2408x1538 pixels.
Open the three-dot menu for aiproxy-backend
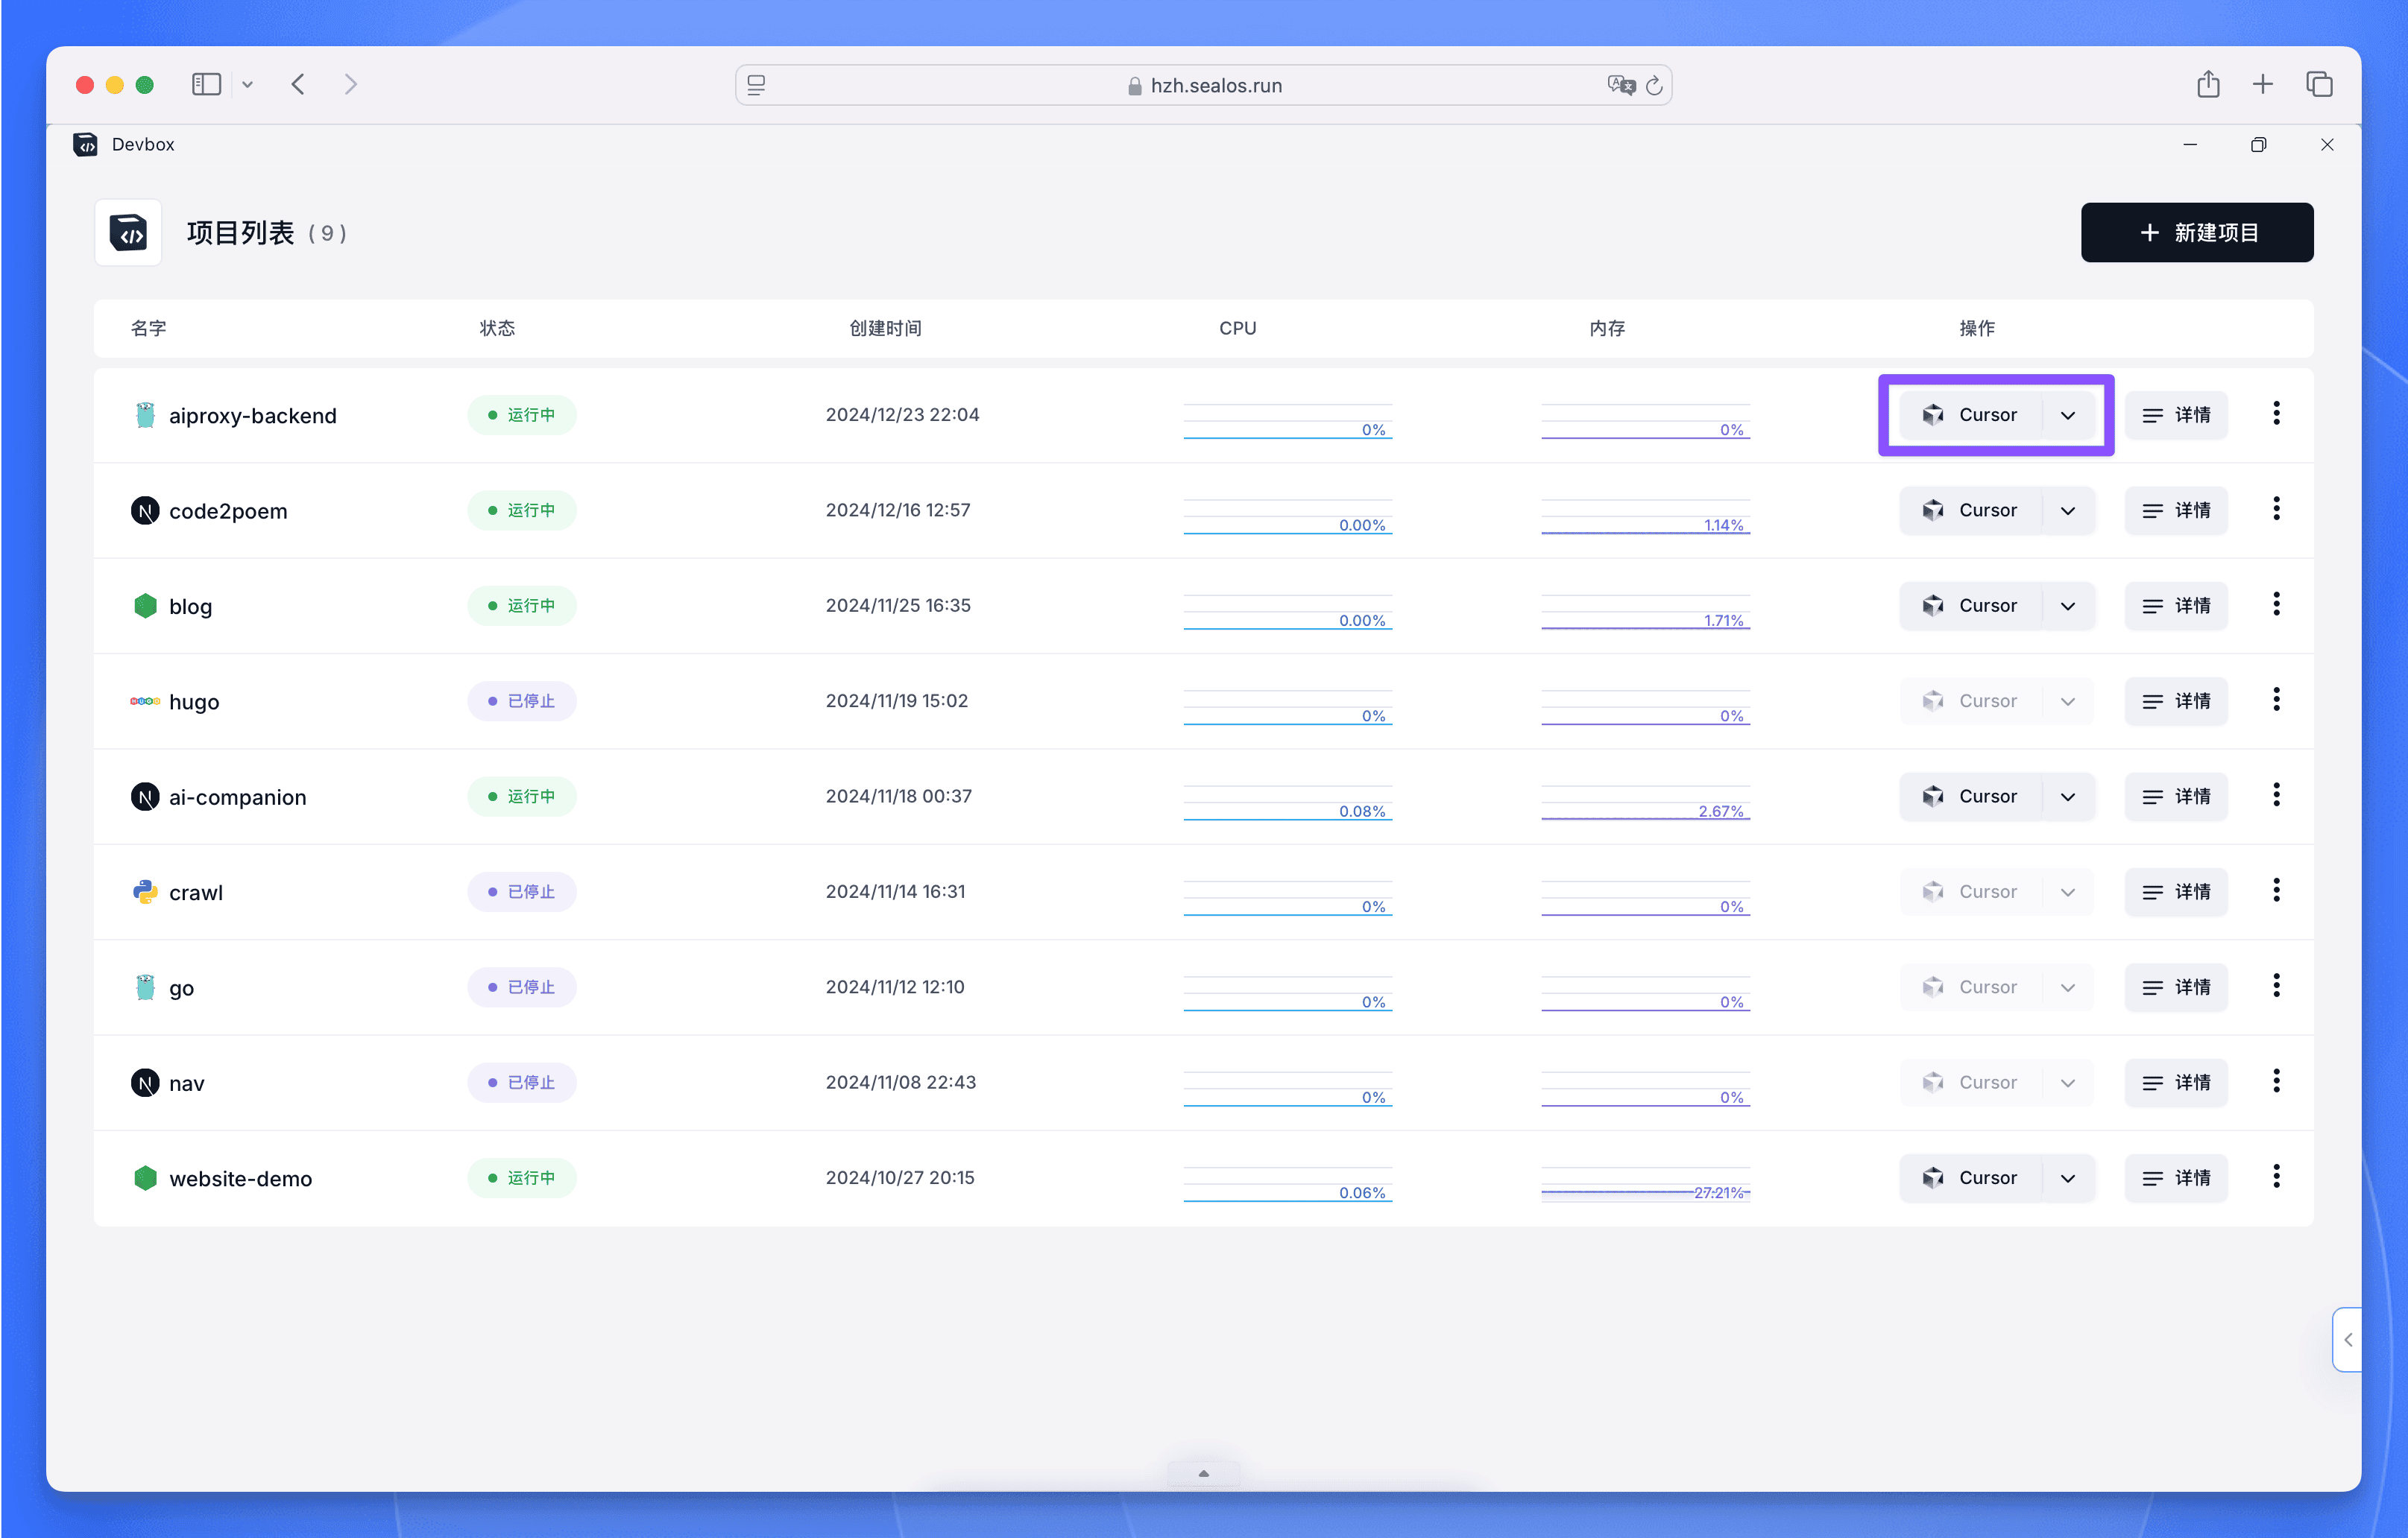click(x=2276, y=414)
